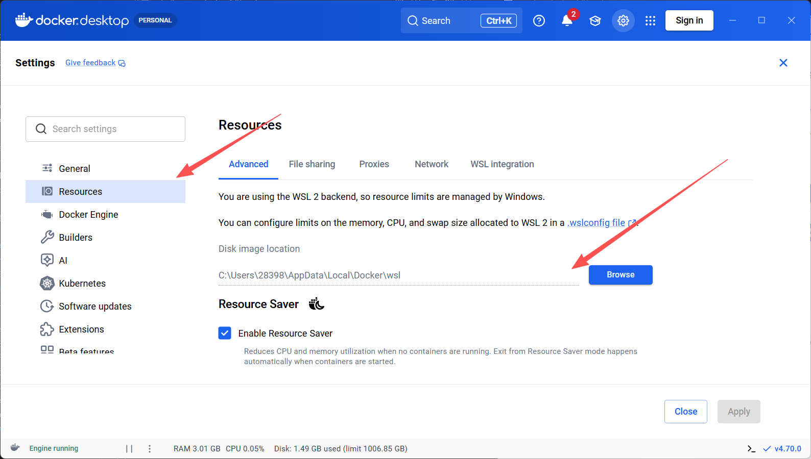Click the General sliders icon

click(x=47, y=168)
